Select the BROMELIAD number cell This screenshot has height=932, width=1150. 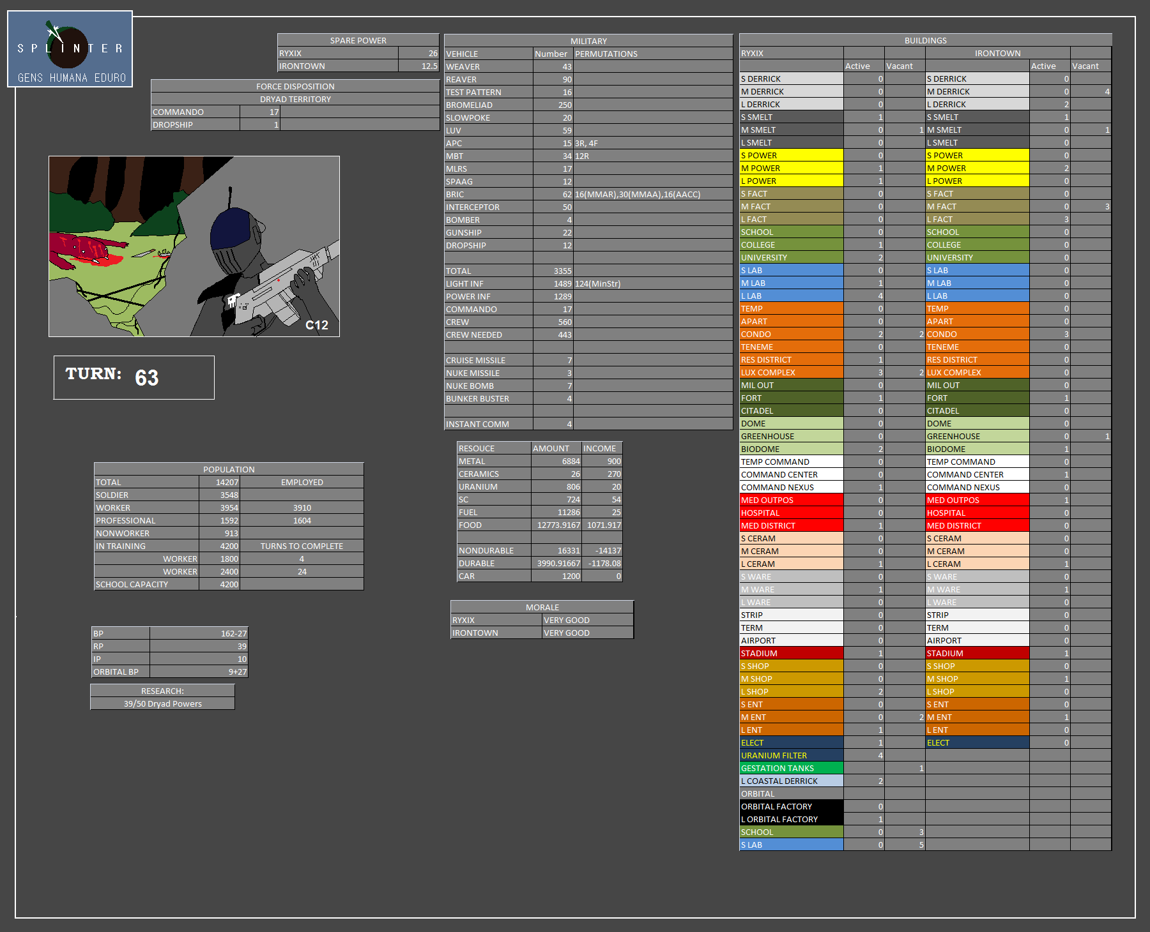coord(553,105)
